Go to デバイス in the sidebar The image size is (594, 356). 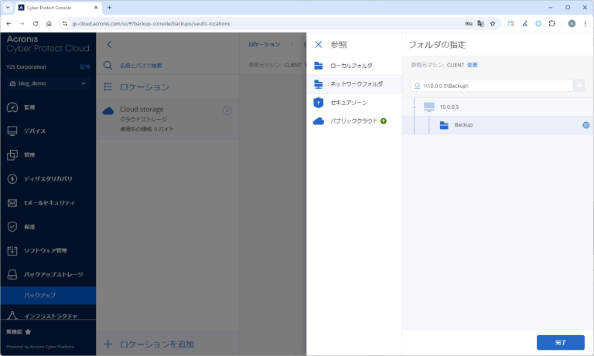[34, 131]
